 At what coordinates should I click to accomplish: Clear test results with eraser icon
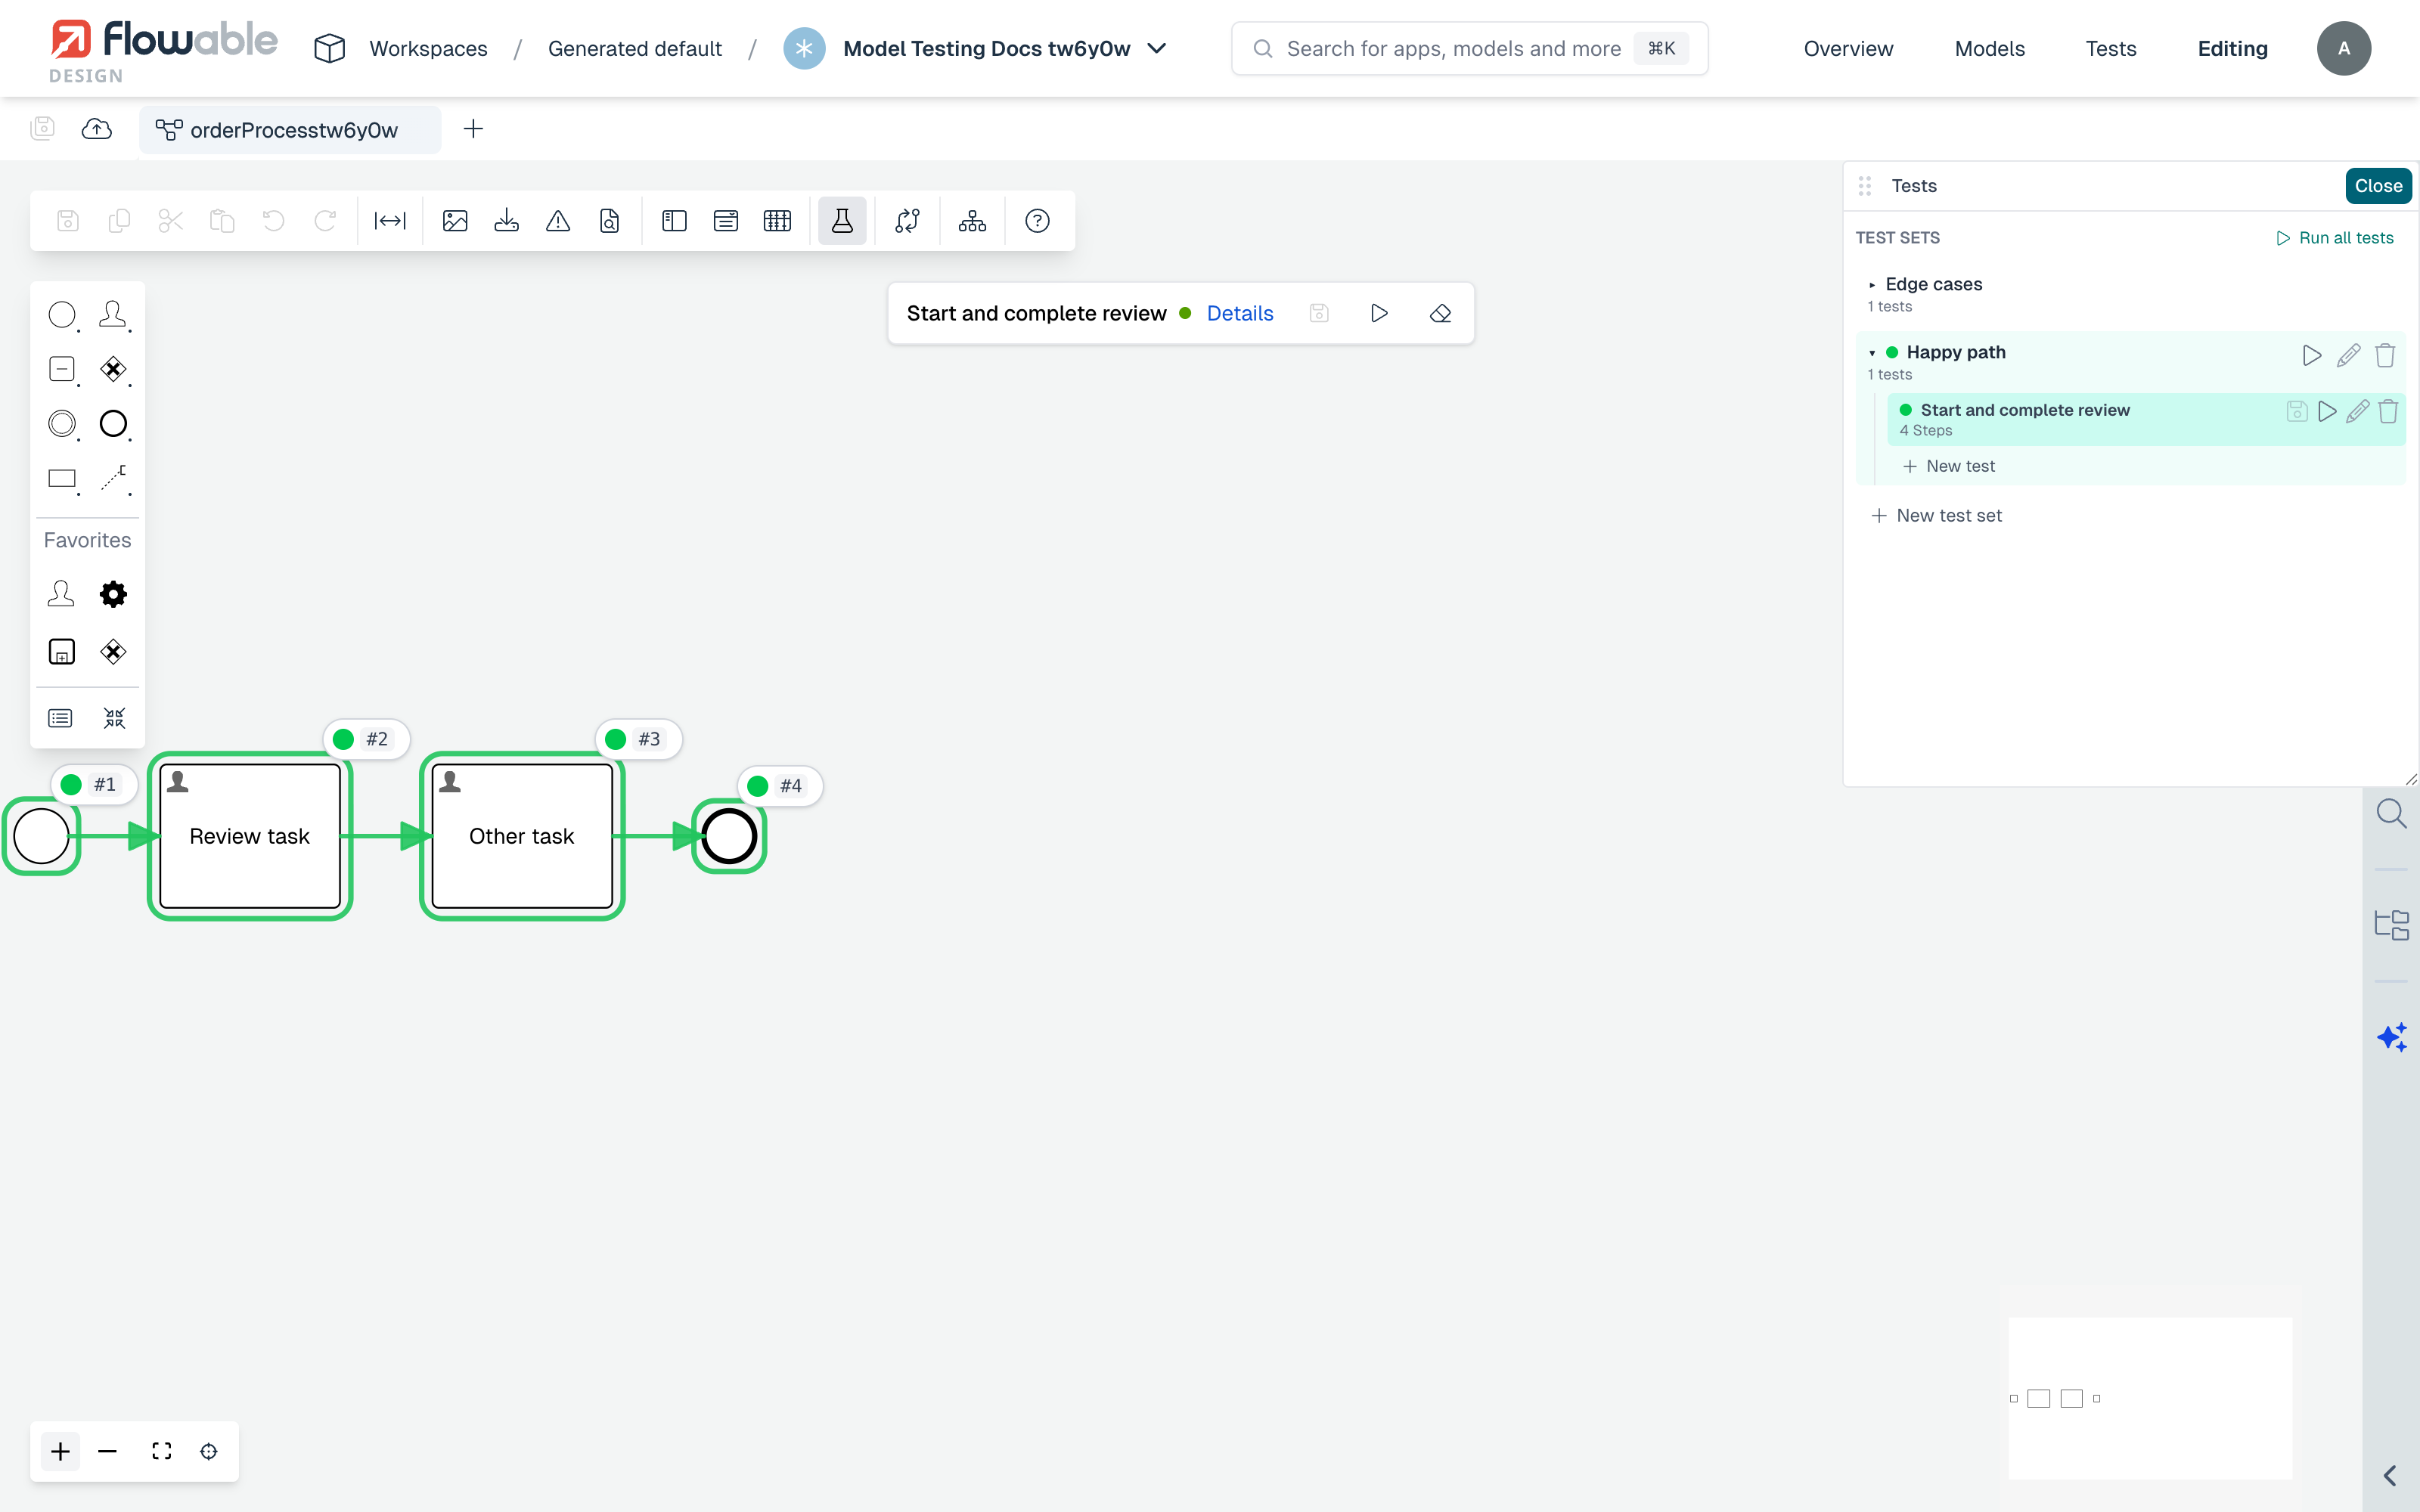point(1440,314)
